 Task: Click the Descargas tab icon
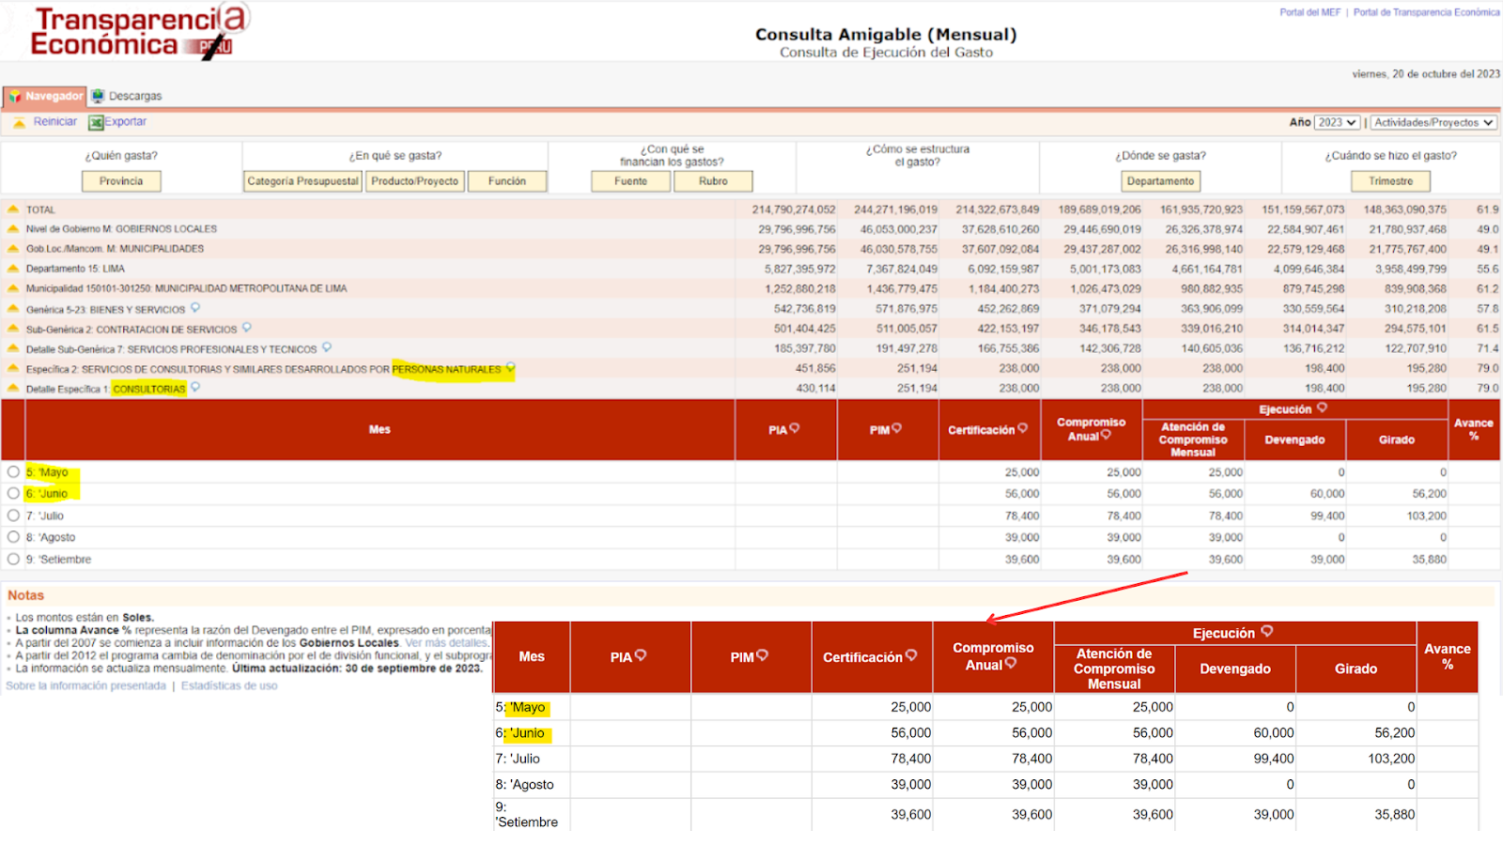point(98,97)
